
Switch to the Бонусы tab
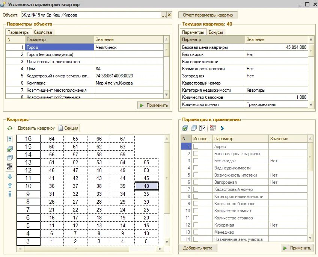coord(216,32)
